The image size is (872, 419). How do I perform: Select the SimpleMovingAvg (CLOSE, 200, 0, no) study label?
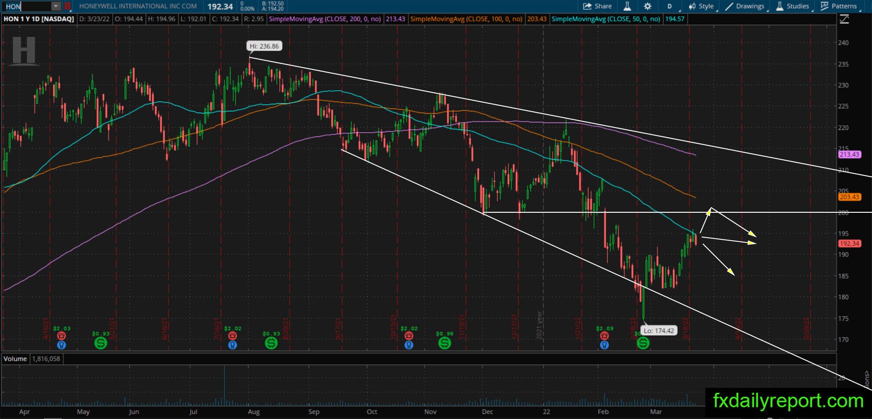pyautogui.click(x=325, y=19)
